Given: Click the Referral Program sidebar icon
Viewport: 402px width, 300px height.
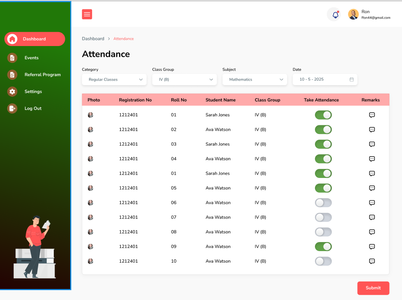Looking at the screenshot, I should [12, 74].
